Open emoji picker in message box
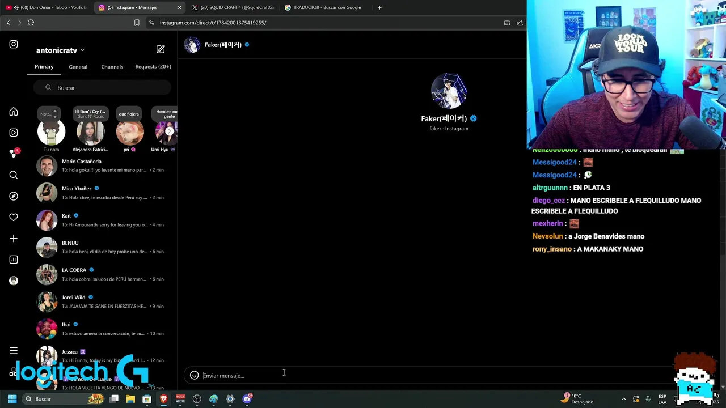This screenshot has height=408, width=726. pyautogui.click(x=194, y=375)
